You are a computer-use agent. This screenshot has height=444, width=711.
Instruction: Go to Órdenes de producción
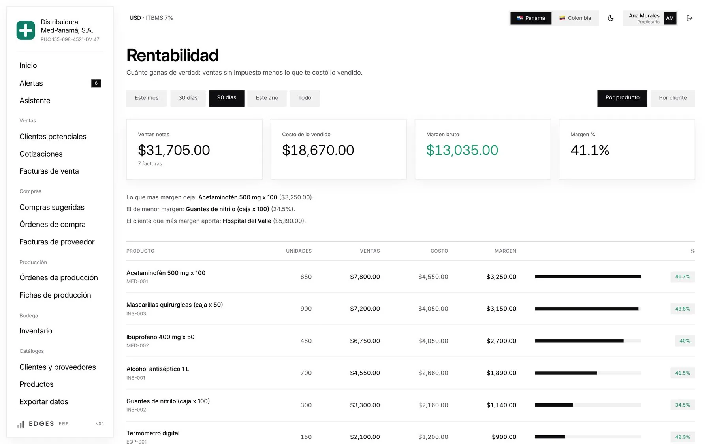(x=58, y=278)
